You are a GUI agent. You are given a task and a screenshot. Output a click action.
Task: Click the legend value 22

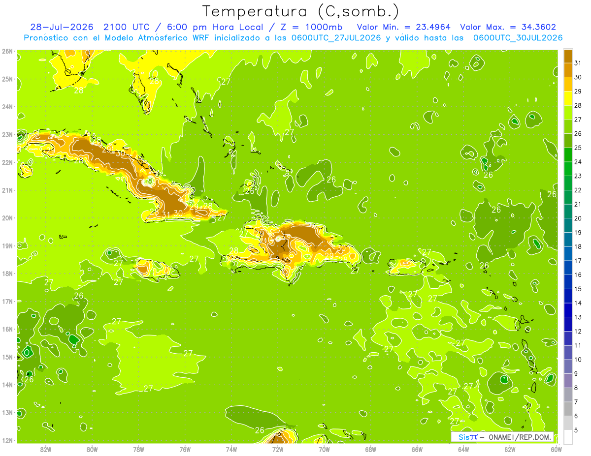click(x=578, y=190)
